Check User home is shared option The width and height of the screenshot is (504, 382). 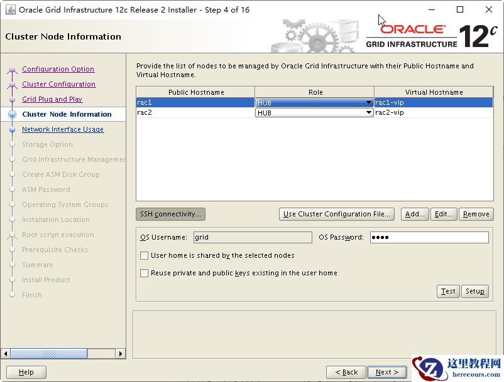pyautogui.click(x=145, y=255)
